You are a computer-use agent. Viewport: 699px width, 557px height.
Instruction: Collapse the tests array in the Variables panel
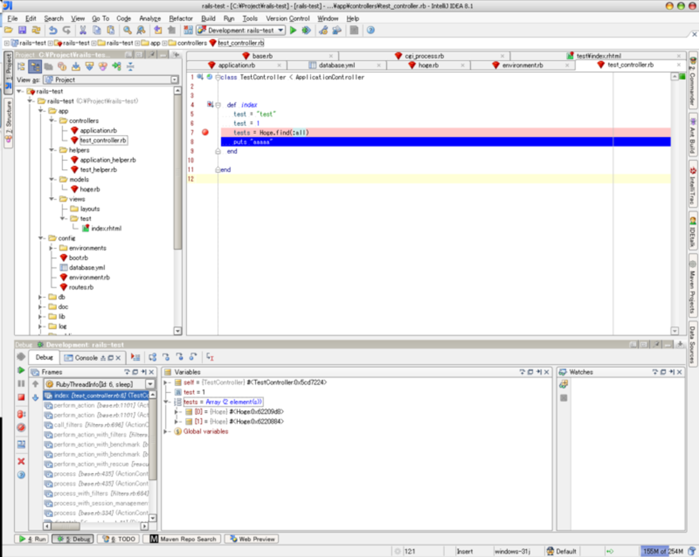click(x=167, y=402)
